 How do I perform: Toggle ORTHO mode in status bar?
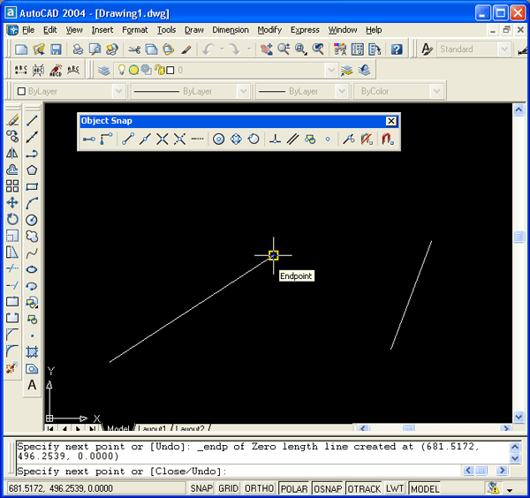[x=259, y=488]
